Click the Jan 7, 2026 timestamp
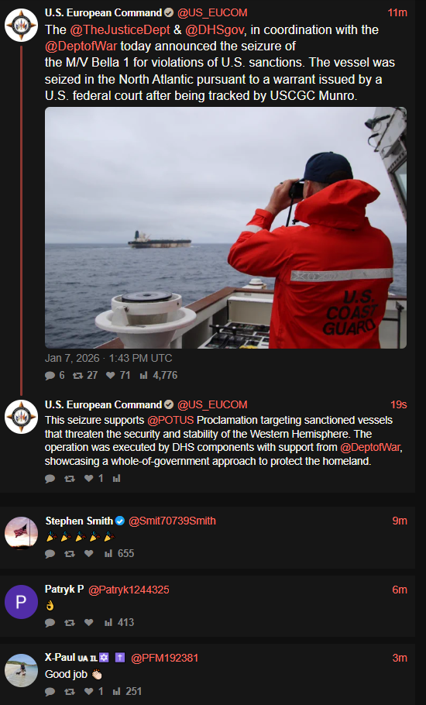The width and height of the screenshot is (426, 705). pos(108,359)
